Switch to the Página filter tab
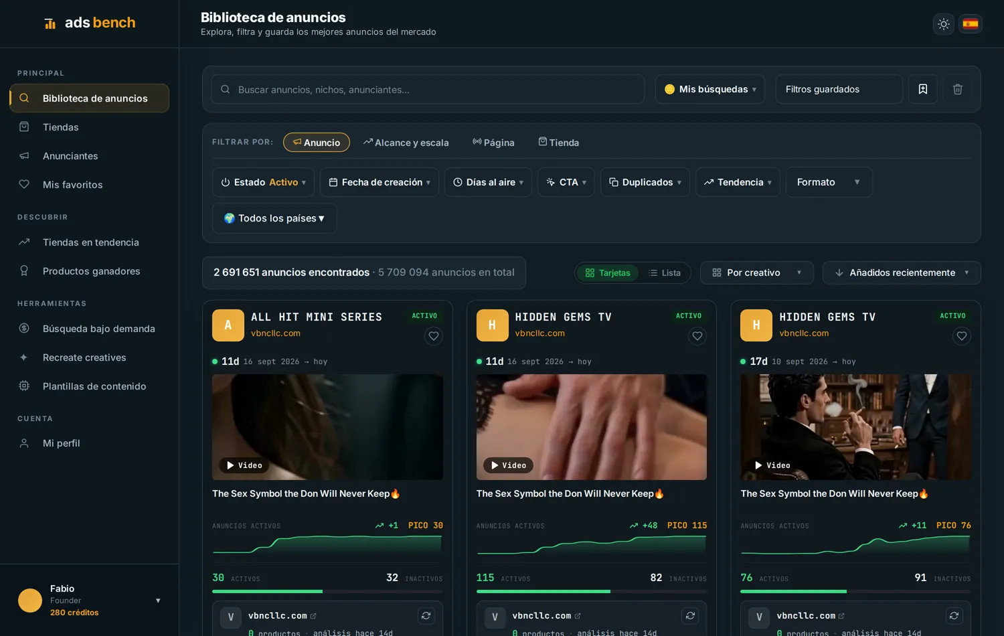This screenshot has height=636, width=1004. click(x=494, y=142)
